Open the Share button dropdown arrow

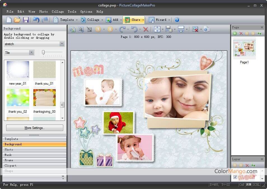click(143, 20)
